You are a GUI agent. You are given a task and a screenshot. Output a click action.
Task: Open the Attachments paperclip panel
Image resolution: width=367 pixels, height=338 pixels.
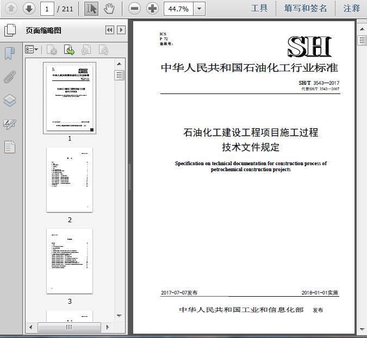click(x=10, y=77)
